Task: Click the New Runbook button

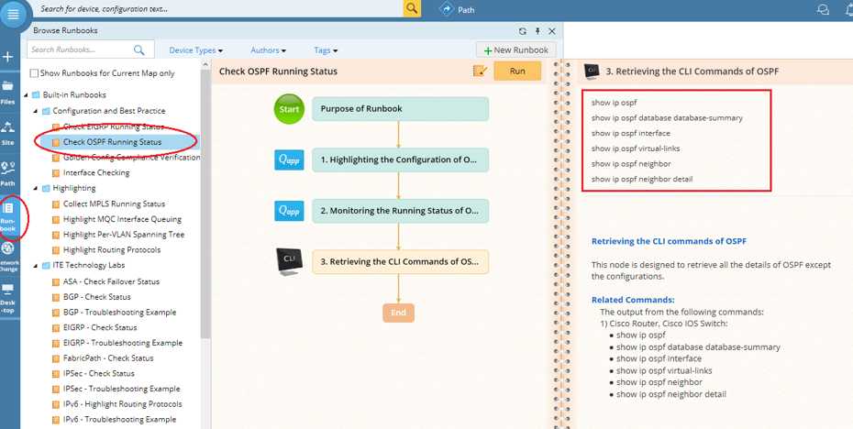Action: coord(515,50)
